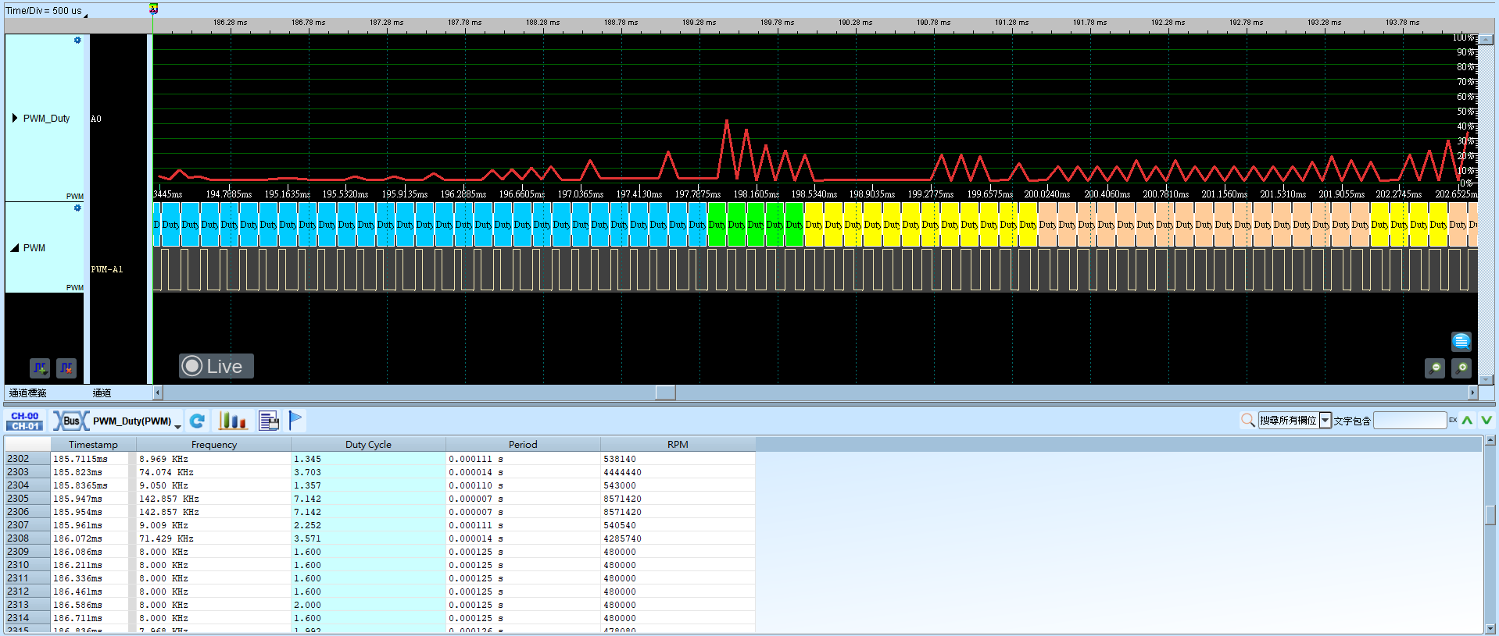This screenshot has width=1499, height=636.
Task: Click the horizontal waveform scrollbar thumb
Action: point(665,393)
